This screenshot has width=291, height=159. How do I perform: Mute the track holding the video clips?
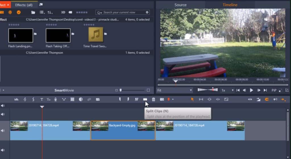click(3, 131)
